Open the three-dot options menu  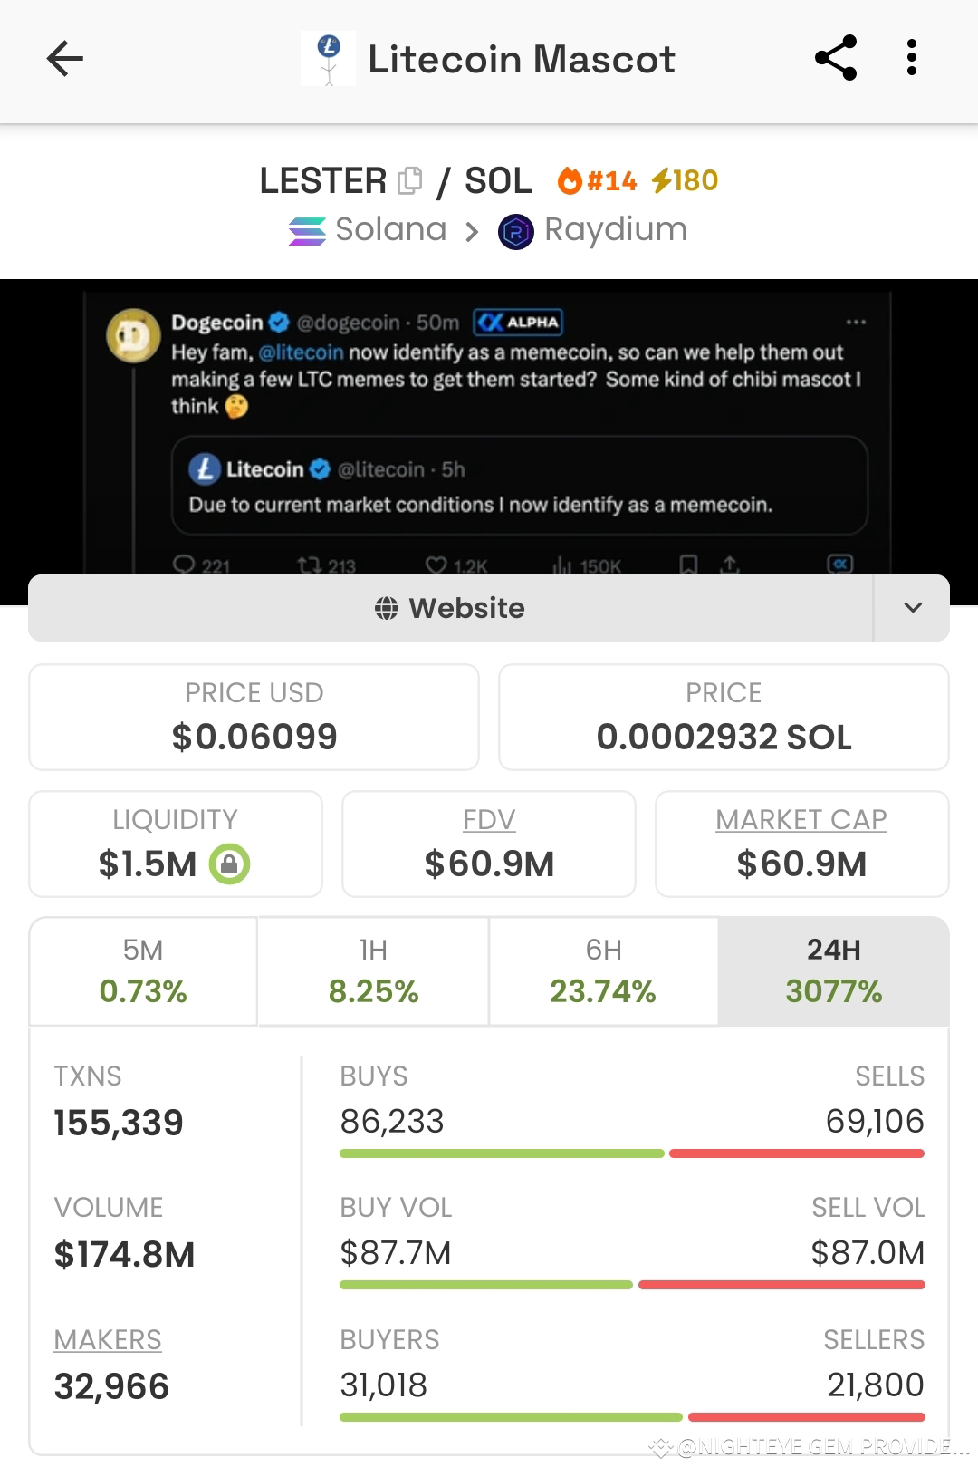pyautogui.click(x=912, y=57)
